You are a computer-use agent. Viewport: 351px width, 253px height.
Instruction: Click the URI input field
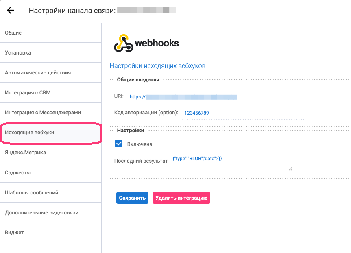[x=188, y=97]
